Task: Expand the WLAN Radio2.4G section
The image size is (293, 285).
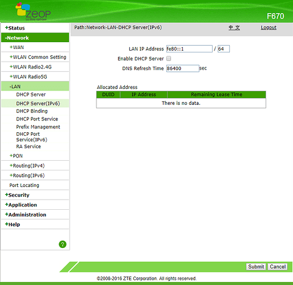Action: [31, 67]
